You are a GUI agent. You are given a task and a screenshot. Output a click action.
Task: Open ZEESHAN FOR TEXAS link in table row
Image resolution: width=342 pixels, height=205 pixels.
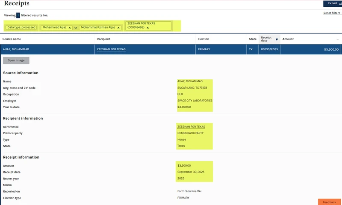[111, 49]
